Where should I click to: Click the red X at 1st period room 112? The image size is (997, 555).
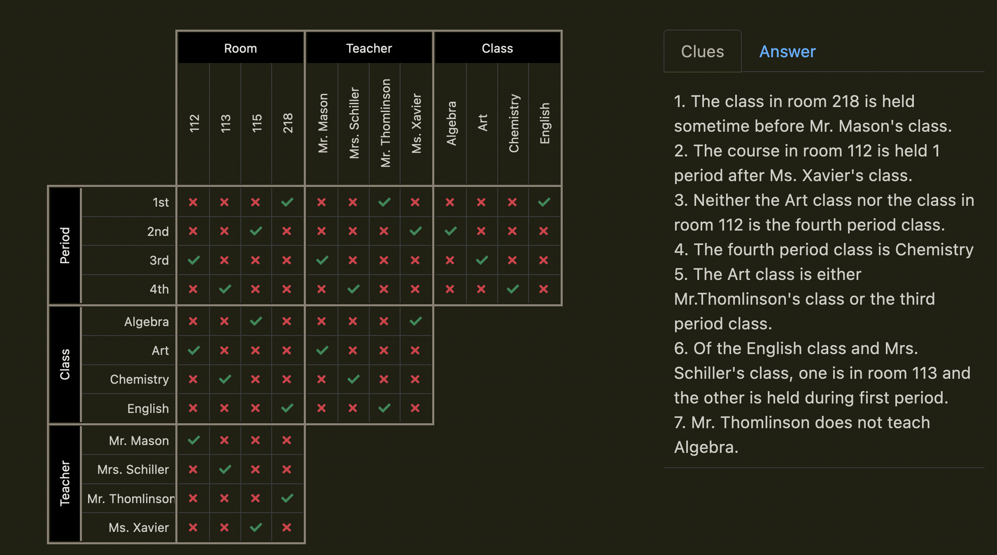(193, 202)
